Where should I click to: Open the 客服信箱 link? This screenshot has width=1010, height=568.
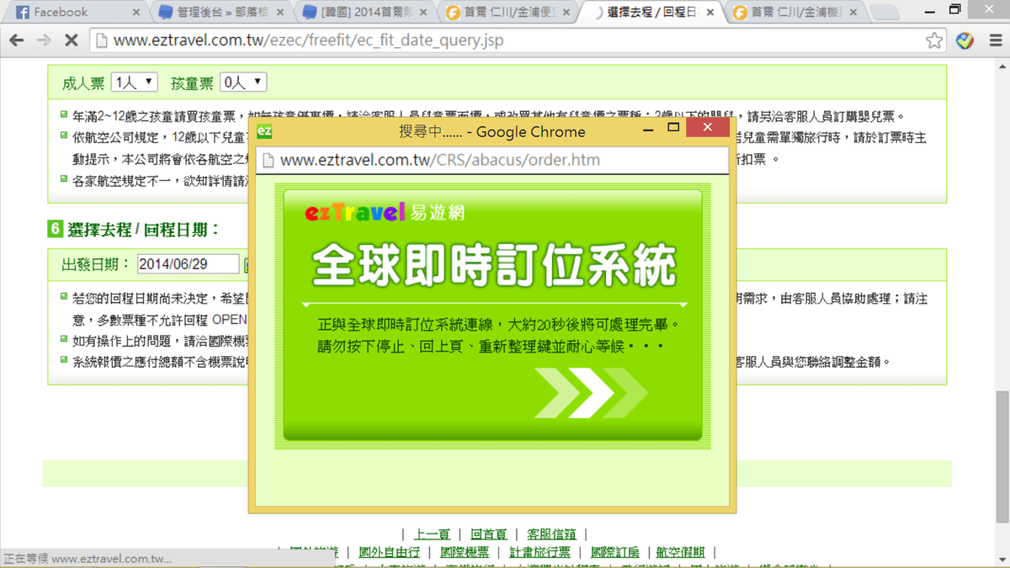[551, 534]
